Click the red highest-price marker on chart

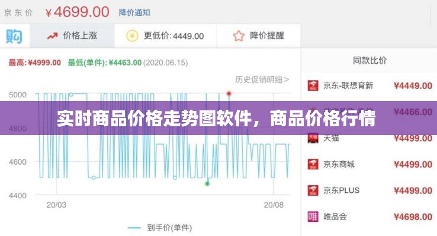tap(229, 93)
